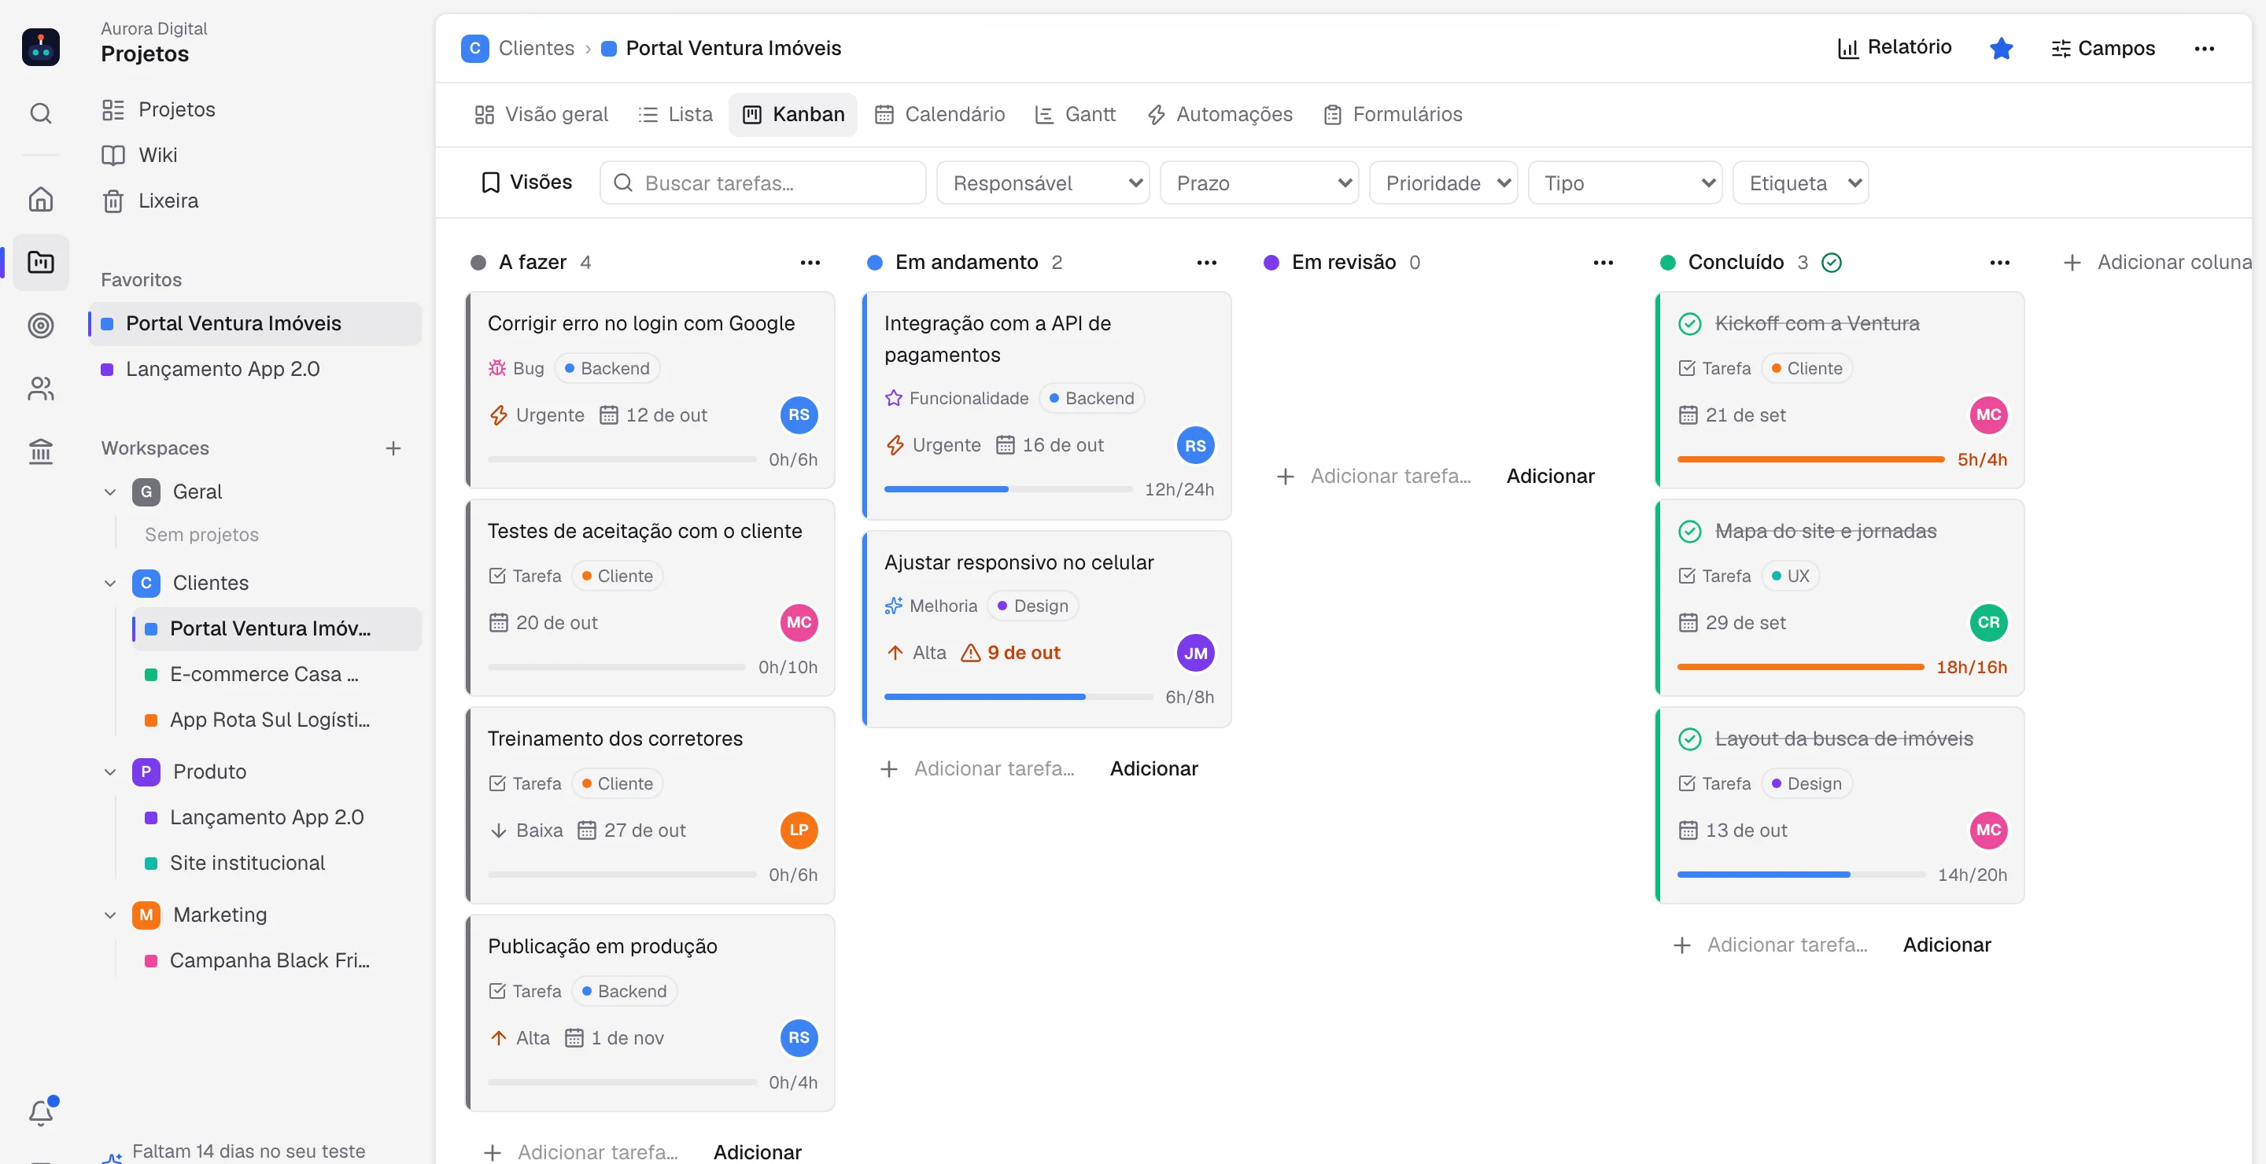This screenshot has width=2266, height=1164.
Task: Switch to Calendário tab
Action: (x=939, y=114)
